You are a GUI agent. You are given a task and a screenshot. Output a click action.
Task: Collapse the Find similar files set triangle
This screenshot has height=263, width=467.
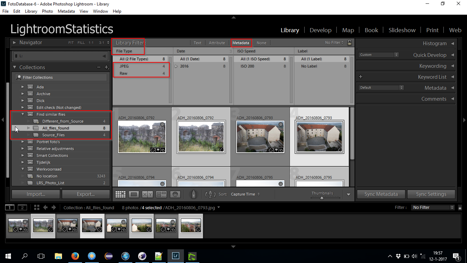(23, 114)
